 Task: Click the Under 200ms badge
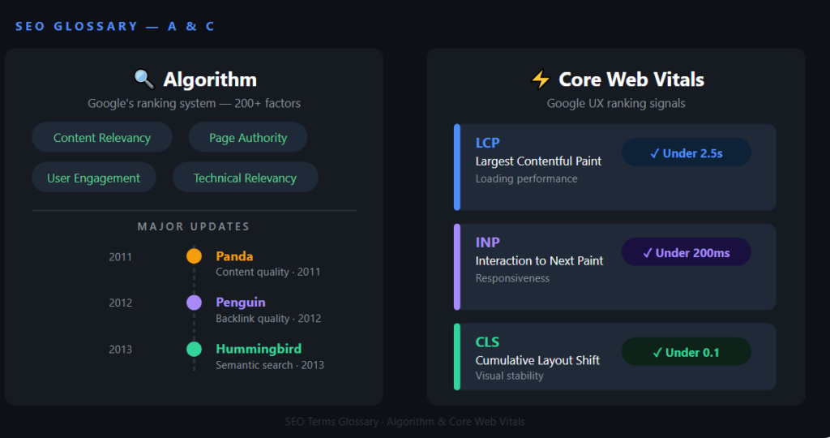[686, 252]
